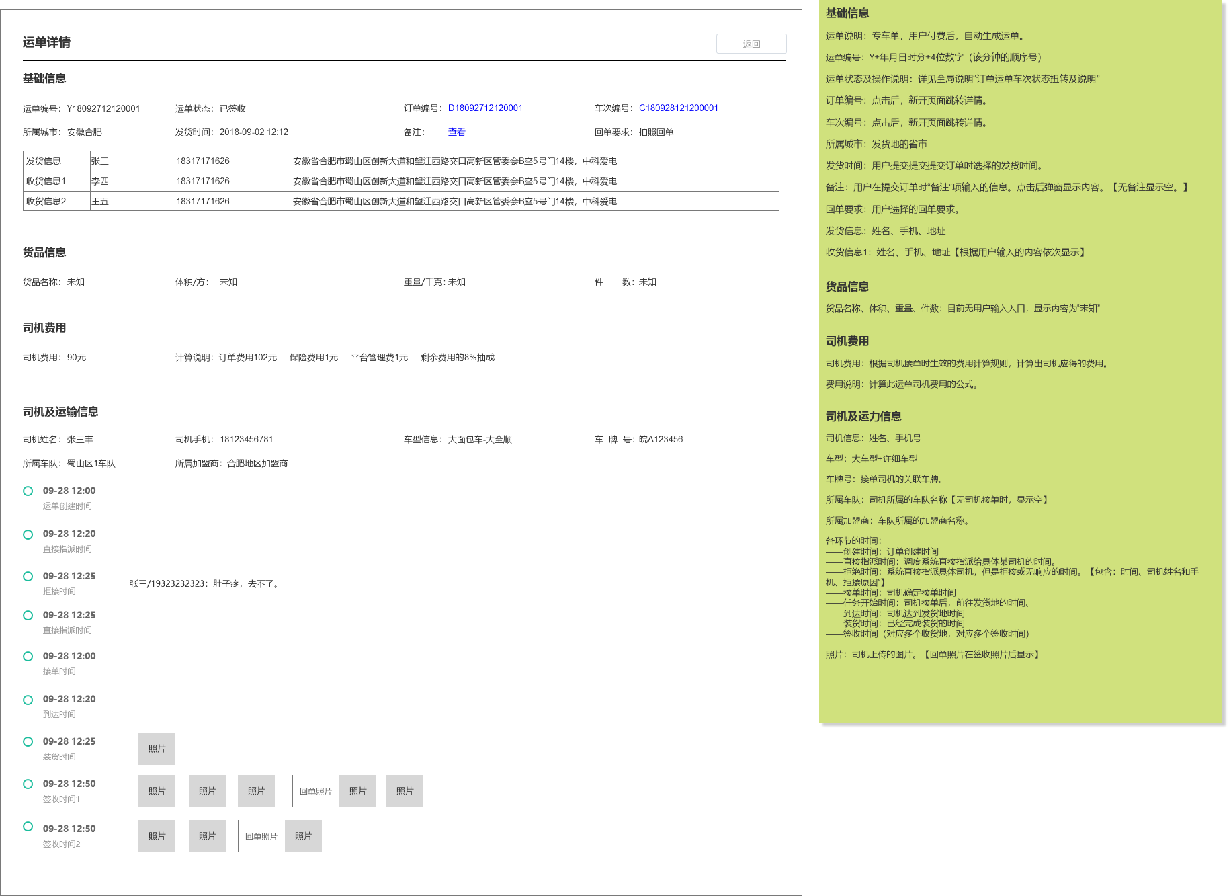Click the 接单时间 timeline marker
The width and height of the screenshot is (1229, 896).
click(x=28, y=657)
